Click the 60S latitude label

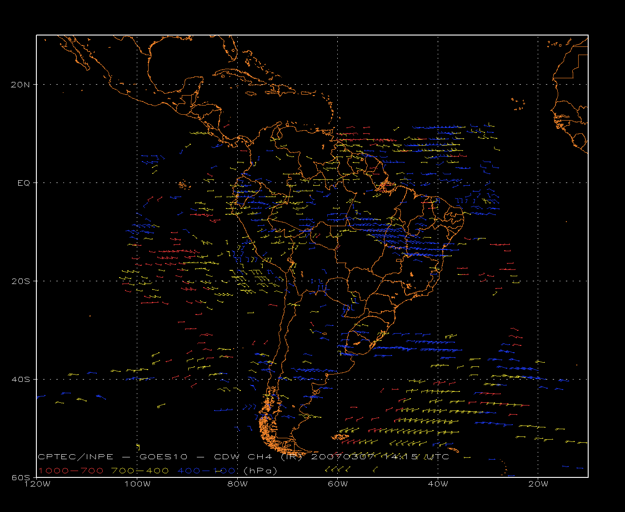coord(20,477)
